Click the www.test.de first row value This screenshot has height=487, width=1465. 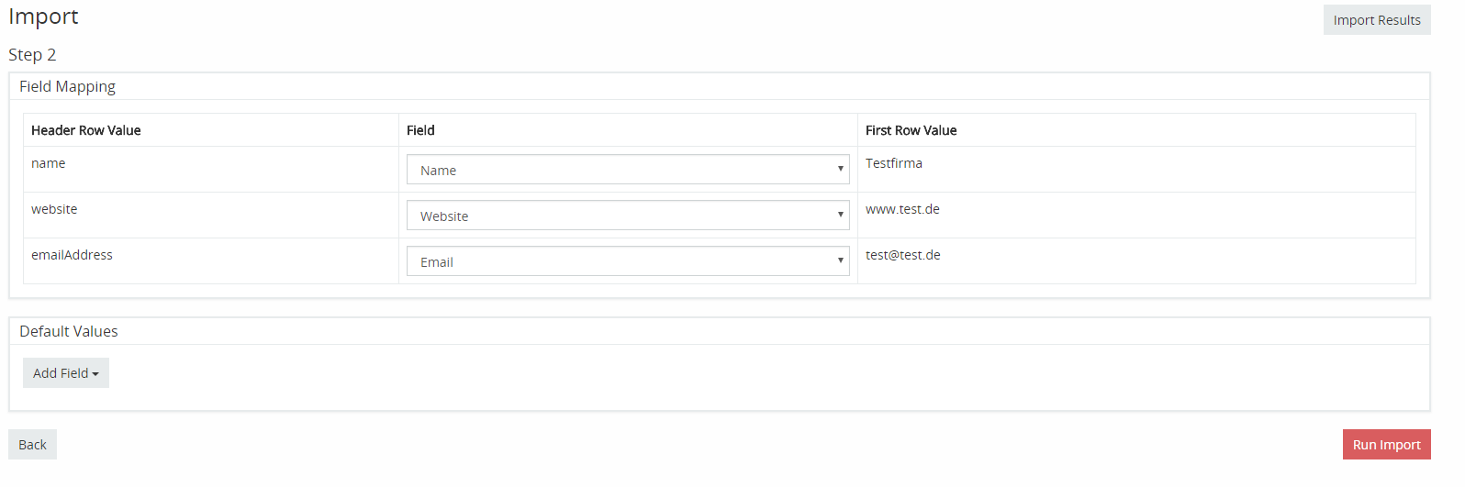[x=902, y=209]
